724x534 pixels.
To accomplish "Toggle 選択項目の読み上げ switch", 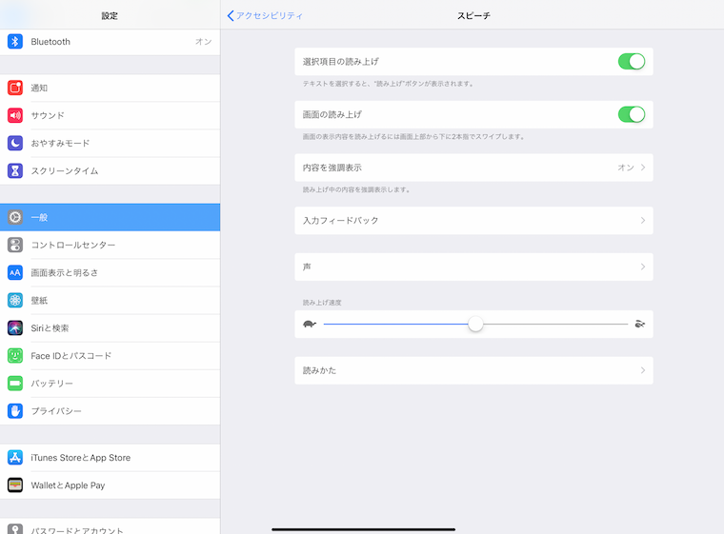I will (x=632, y=61).
